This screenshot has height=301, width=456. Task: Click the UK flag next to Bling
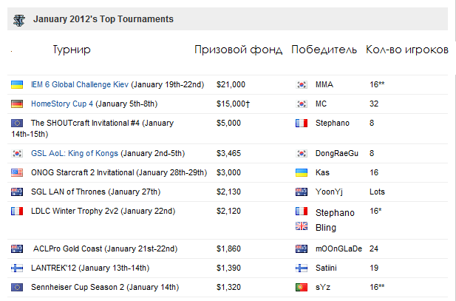click(302, 226)
